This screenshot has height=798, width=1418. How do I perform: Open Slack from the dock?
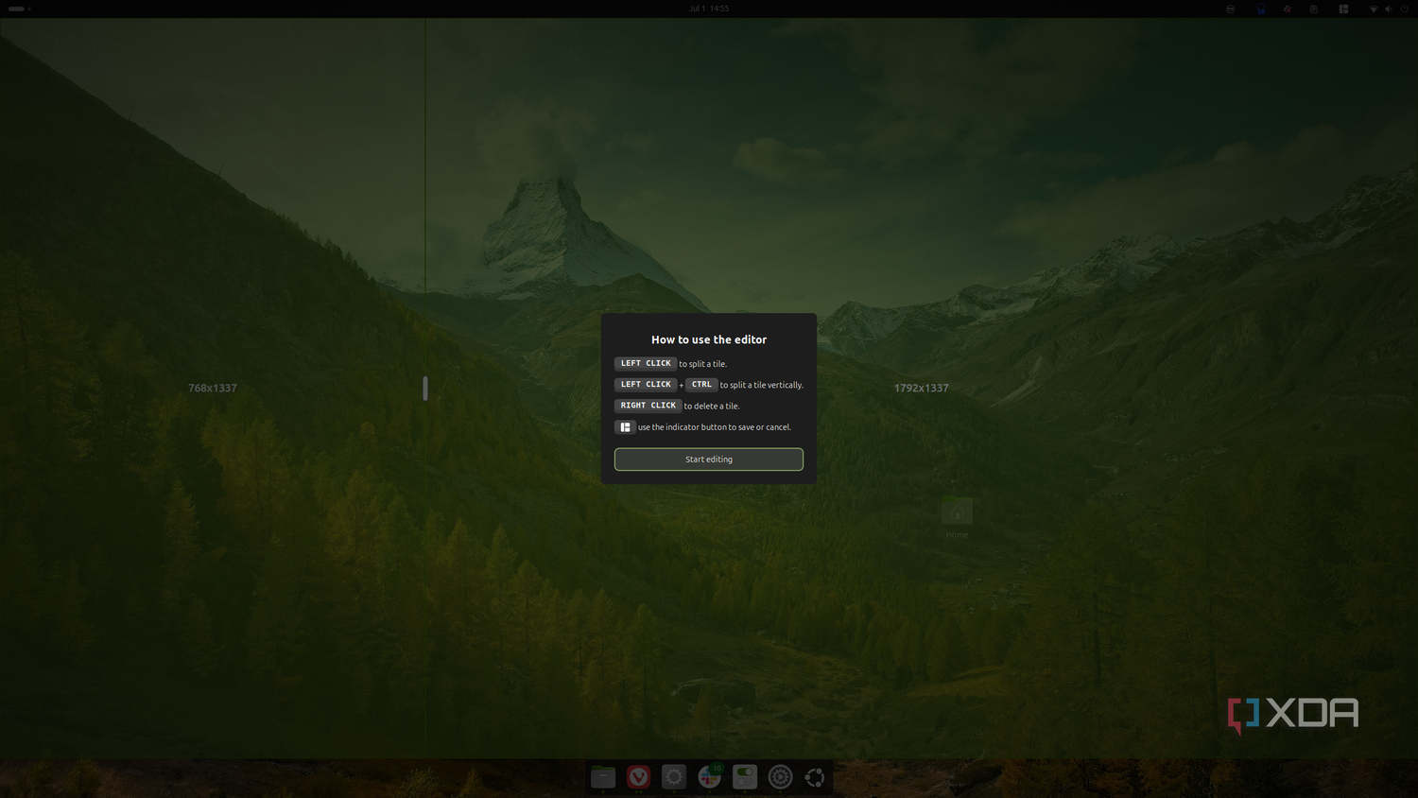(709, 777)
